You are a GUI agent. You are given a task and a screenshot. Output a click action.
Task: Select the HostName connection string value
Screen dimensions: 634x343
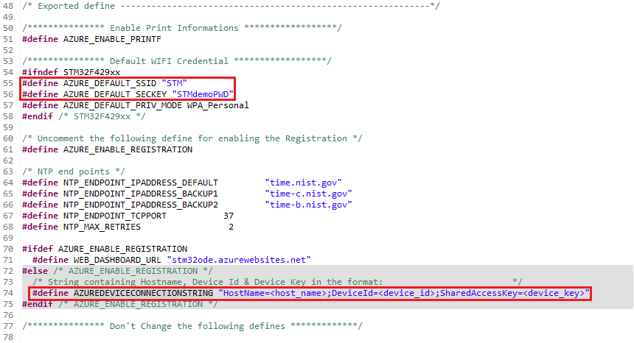(x=404, y=293)
